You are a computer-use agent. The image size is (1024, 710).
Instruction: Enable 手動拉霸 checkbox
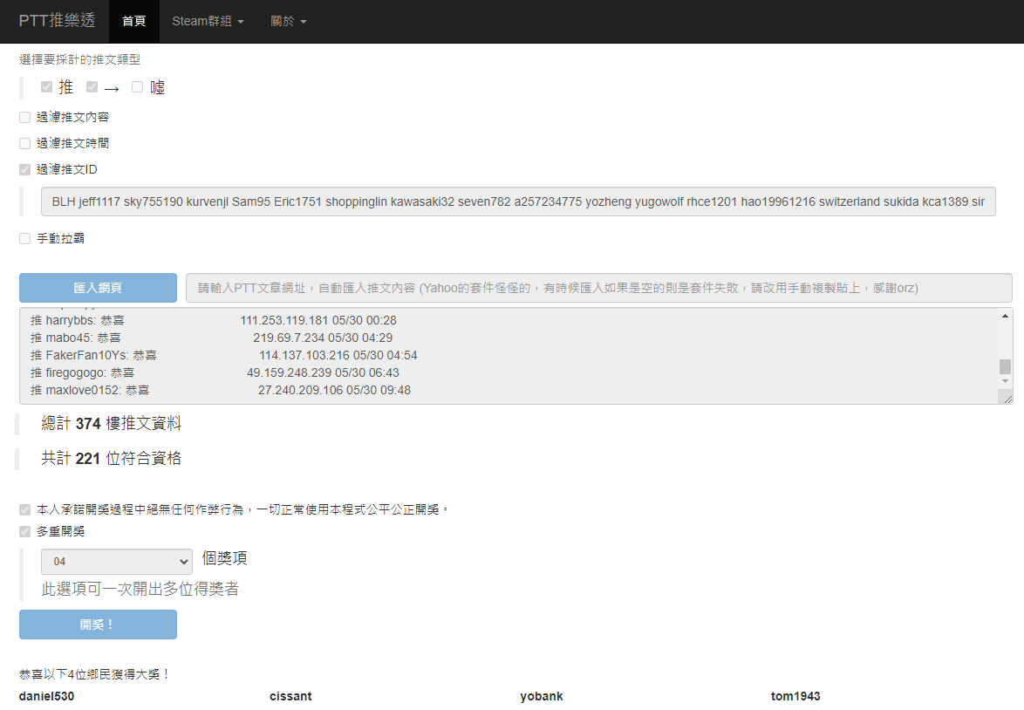24,238
